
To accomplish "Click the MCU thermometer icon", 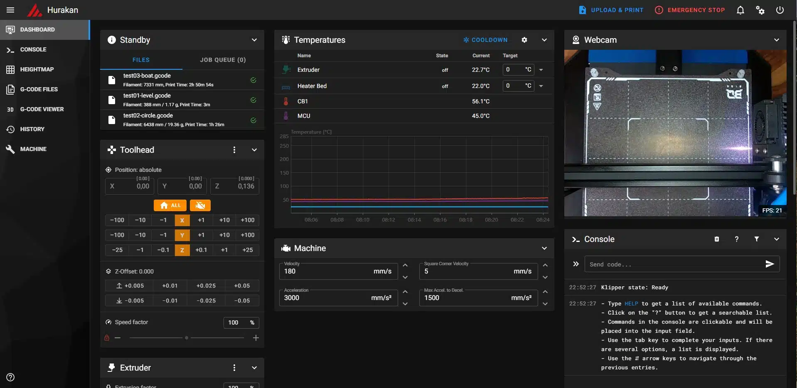I will (286, 116).
